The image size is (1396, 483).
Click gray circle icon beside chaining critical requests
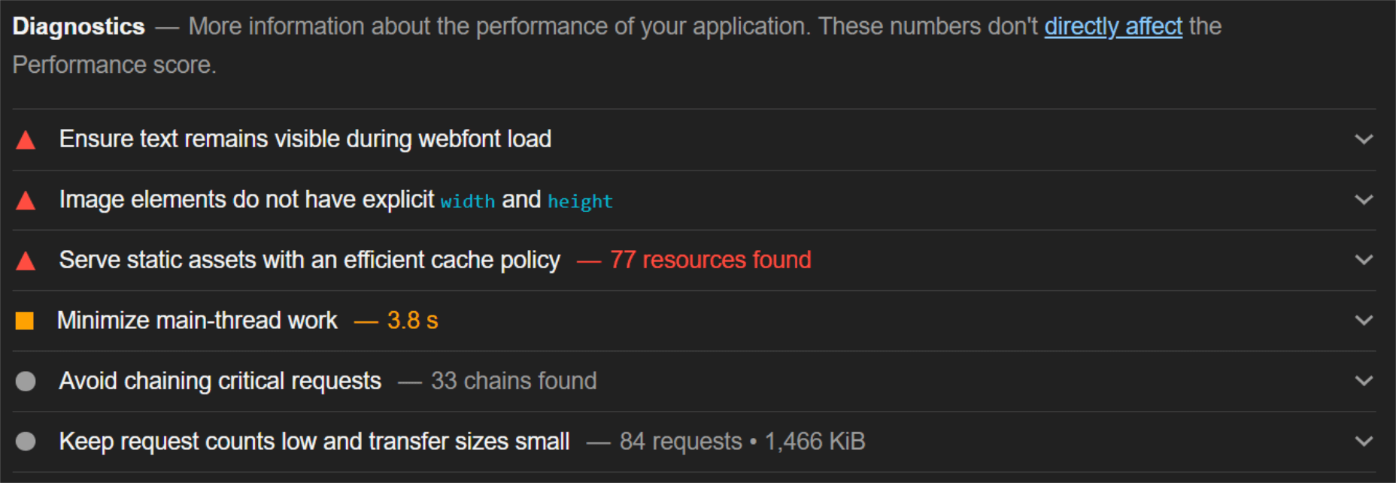(x=26, y=382)
